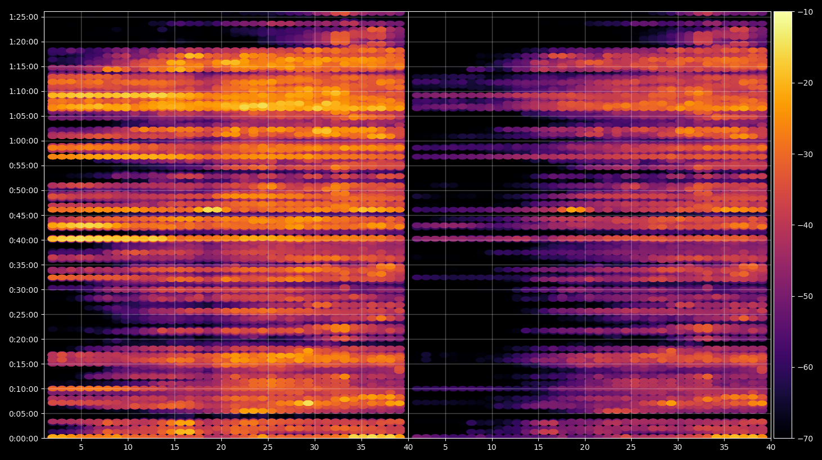Click the 0:15:00 y-axis tick label
The width and height of the screenshot is (822, 460).
coord(24,364)
